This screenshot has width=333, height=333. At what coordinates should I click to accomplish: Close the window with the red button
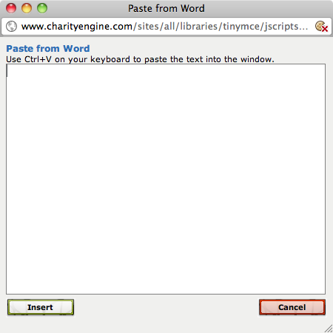(11, 8)
